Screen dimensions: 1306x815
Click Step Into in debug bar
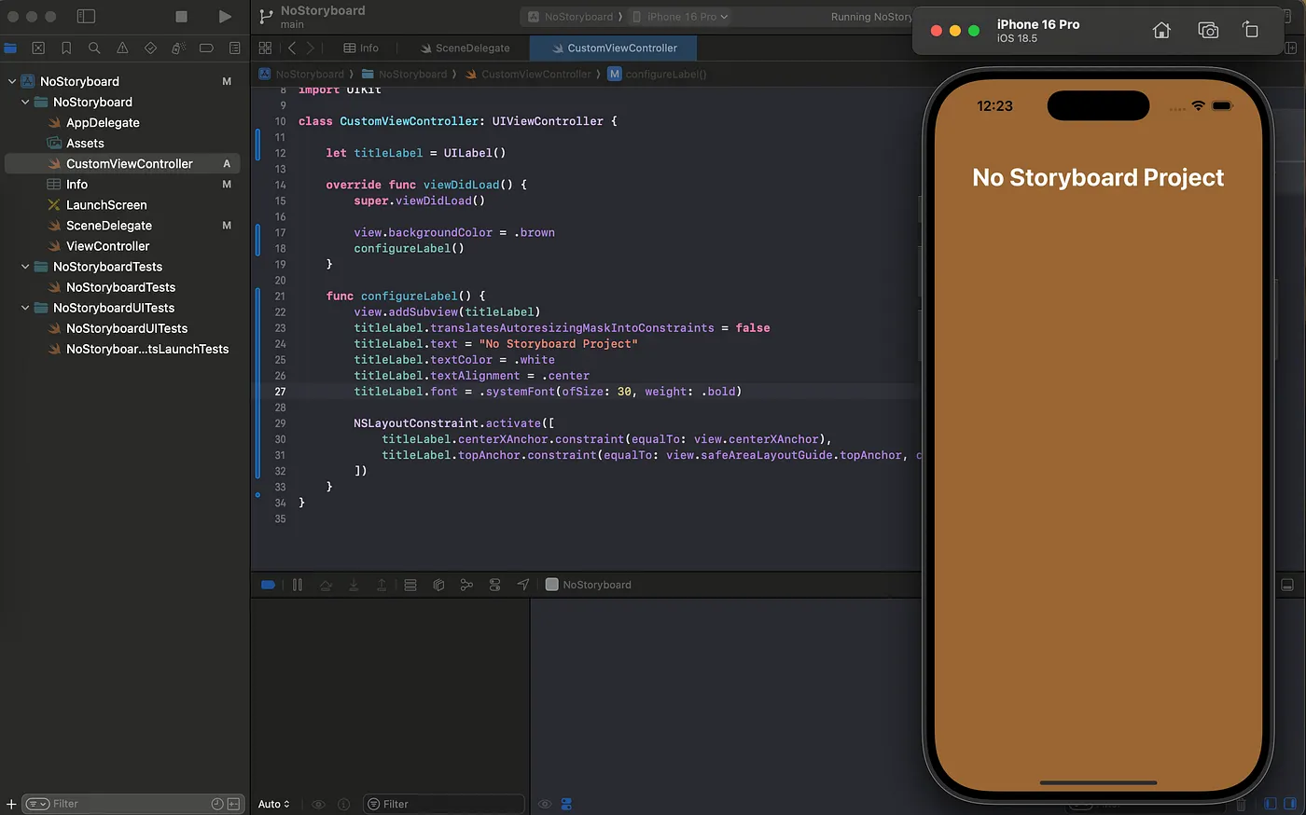(x=354, y=585)
